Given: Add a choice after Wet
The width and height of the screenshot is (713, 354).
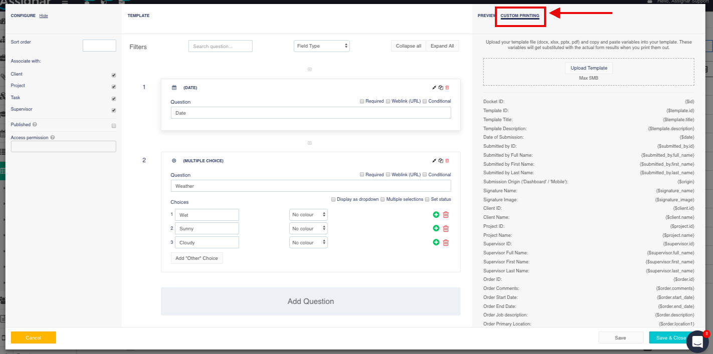Looking at the screenshot, I should pos(436,214).
